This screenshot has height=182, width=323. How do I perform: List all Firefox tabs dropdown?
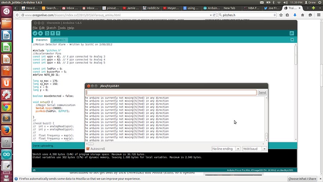[320, 8]
